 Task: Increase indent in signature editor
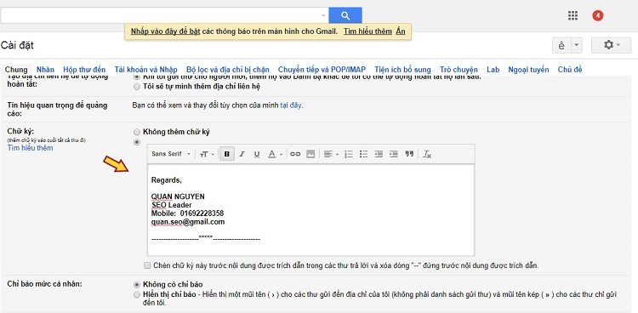pyautogui.click(x=394, y=154)
